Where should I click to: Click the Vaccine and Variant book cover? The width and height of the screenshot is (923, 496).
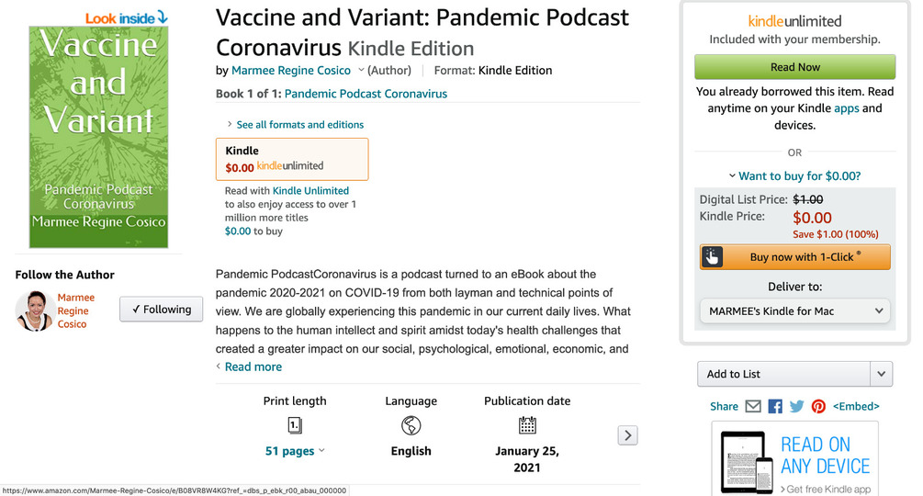98,137
